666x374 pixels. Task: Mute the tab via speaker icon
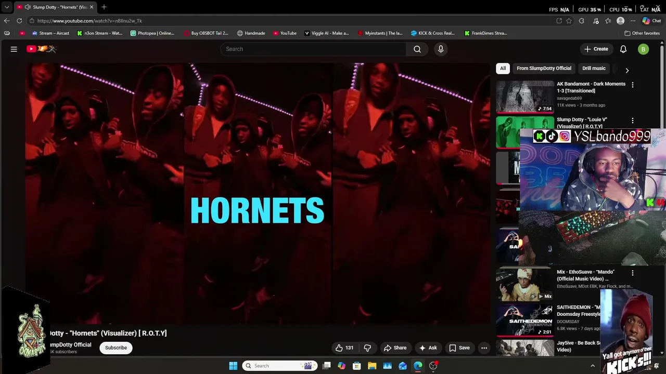27,7
